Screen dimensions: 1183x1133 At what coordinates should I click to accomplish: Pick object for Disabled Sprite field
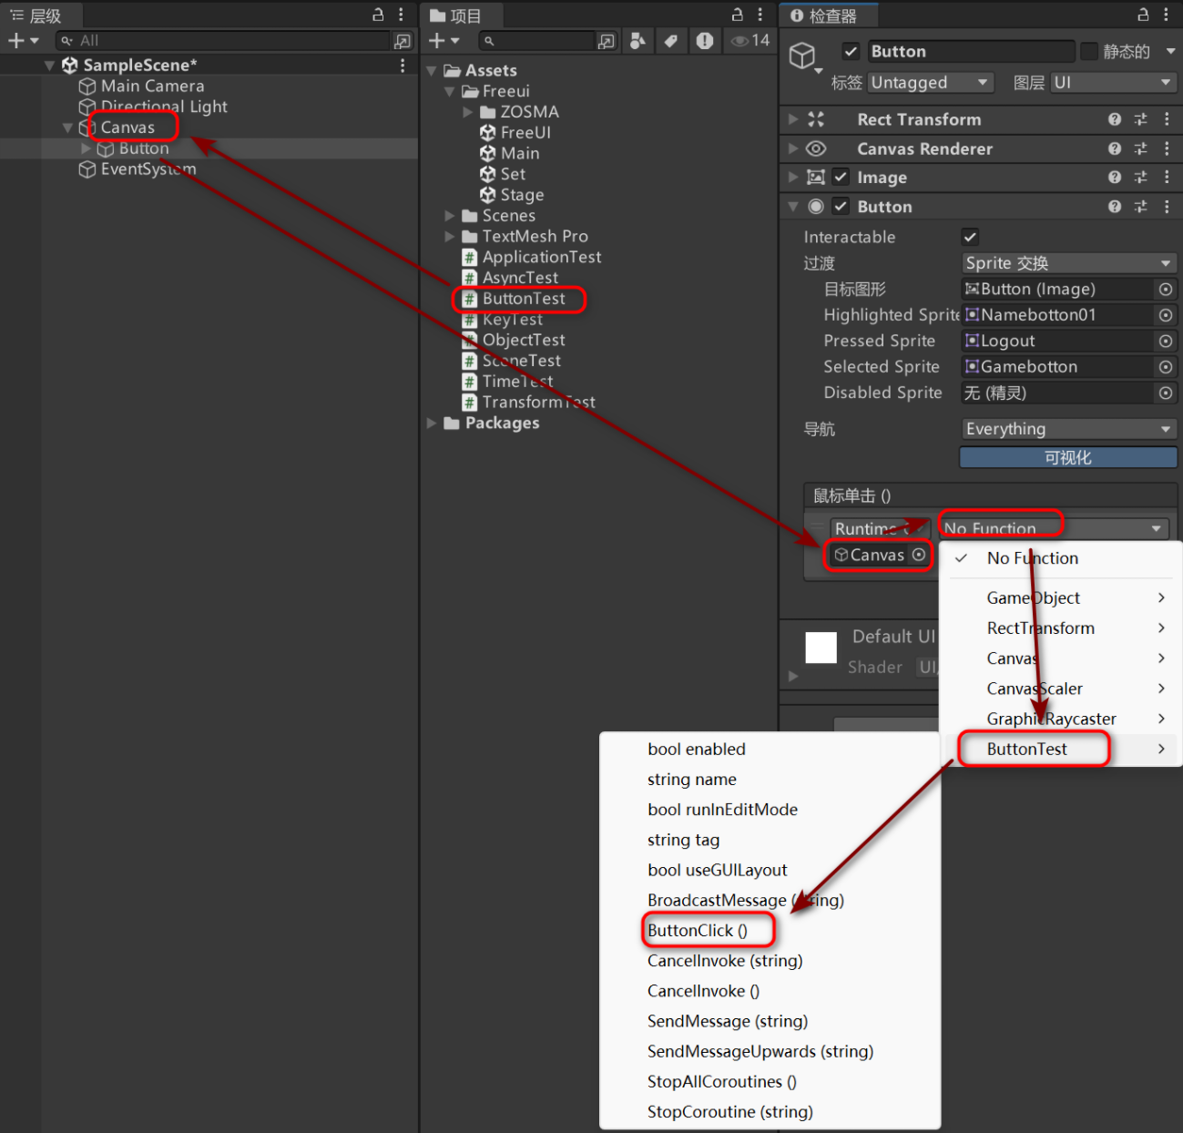click(x=1165, y=393)
